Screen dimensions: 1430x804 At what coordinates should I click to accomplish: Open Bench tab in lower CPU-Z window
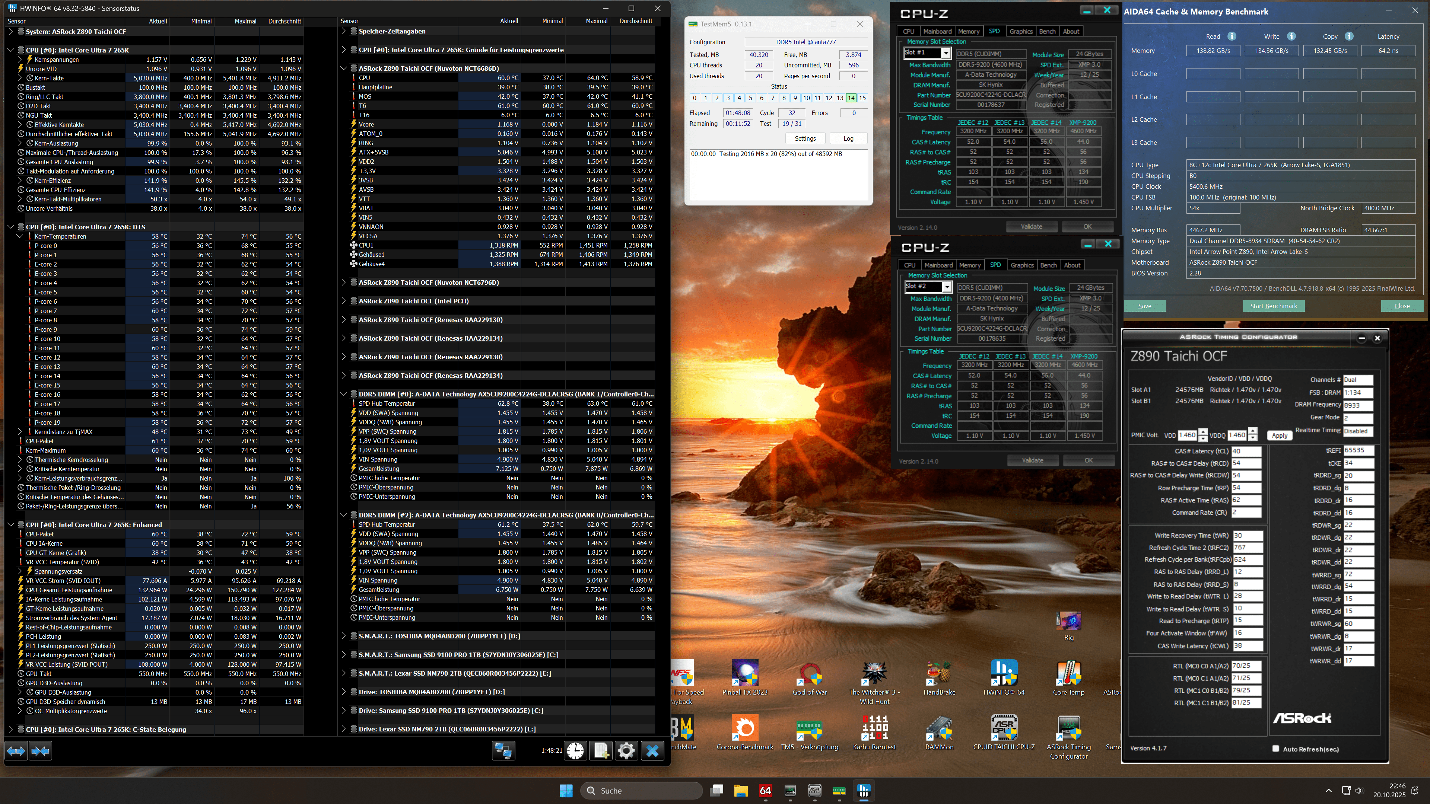pos(1048,265)
